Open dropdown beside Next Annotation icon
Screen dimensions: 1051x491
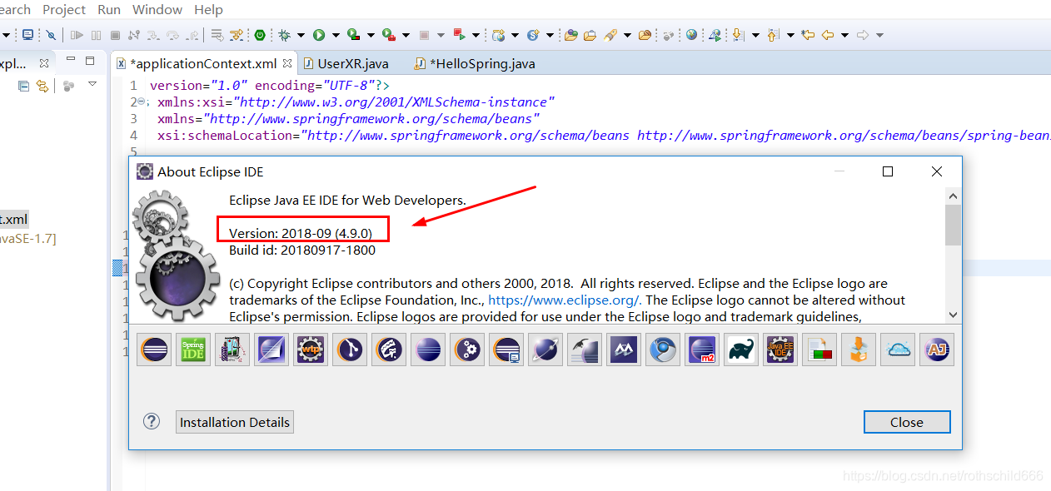pos(755,35)
